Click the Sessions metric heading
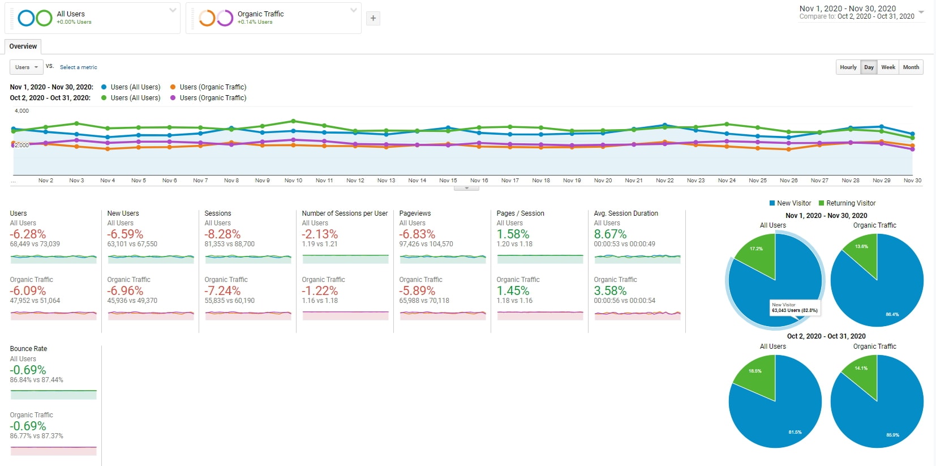Viewport: 936px width, 466px height. pyautogui.click(x=218, y=213)
